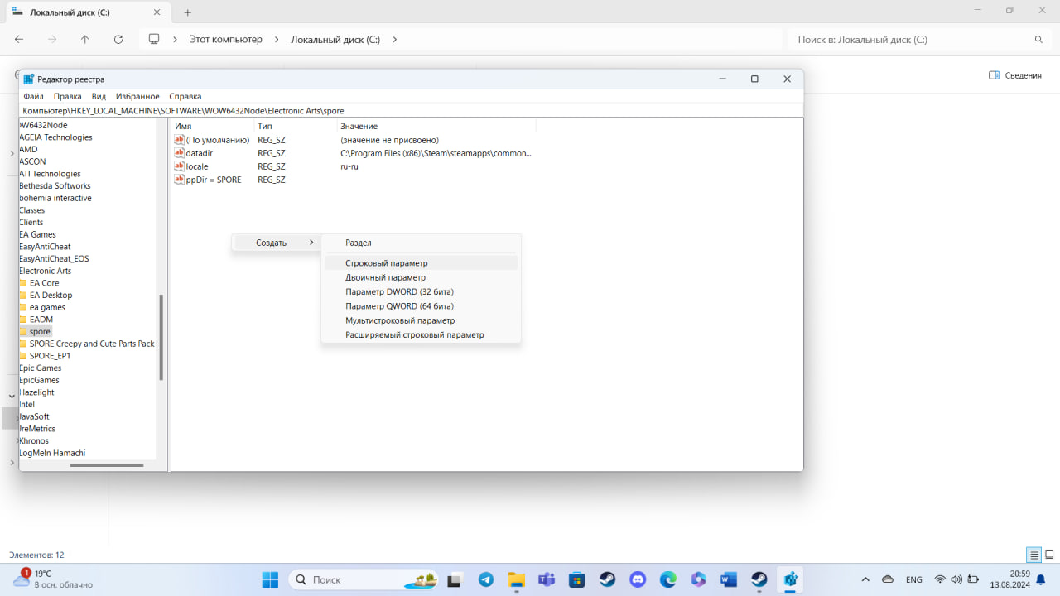Open the Избранное menu

click(x=137, y=96)
